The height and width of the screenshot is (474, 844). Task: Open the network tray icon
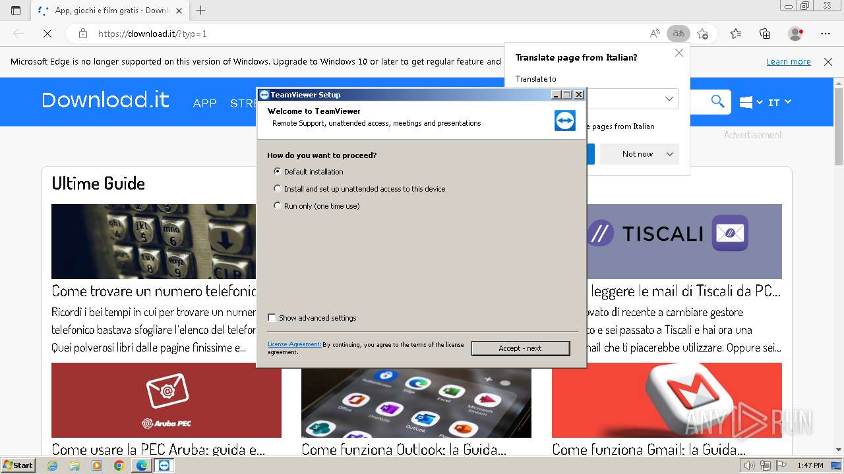click(x=766, y=465)
